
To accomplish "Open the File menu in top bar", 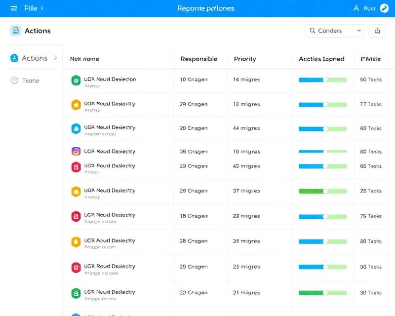I will coord(31,8).
